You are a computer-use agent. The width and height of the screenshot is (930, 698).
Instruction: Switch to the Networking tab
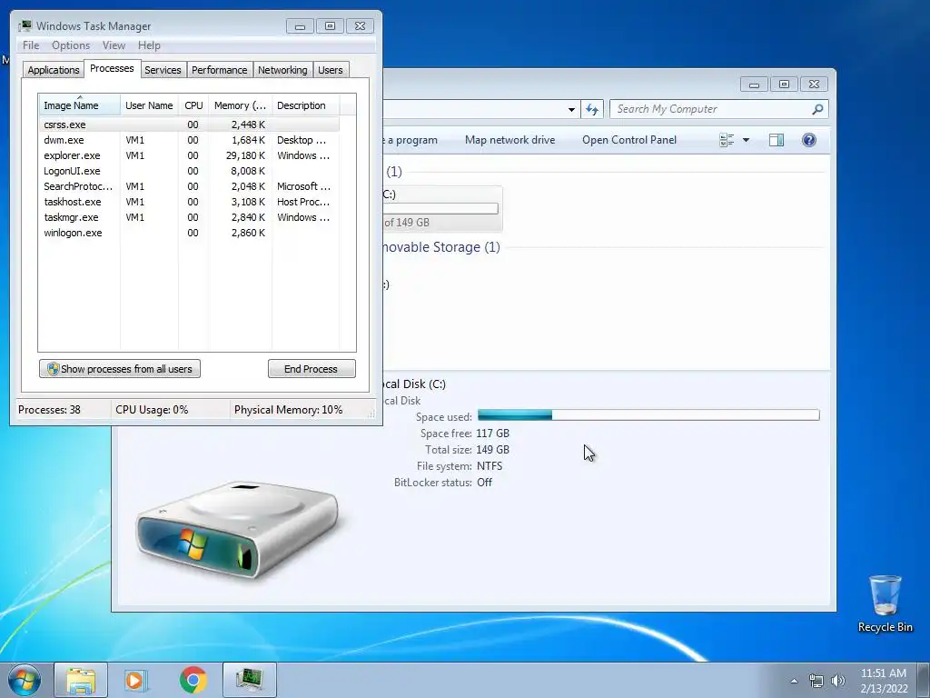click(x=282, y=70)
